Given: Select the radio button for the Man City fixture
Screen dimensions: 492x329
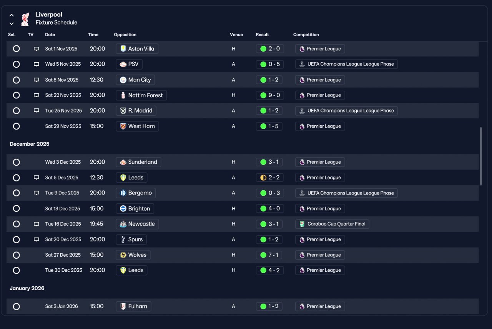Looking at the screenshot, I should point(16,80).
